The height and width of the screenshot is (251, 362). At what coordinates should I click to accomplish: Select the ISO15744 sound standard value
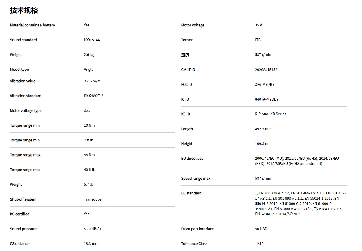[92, 40]
